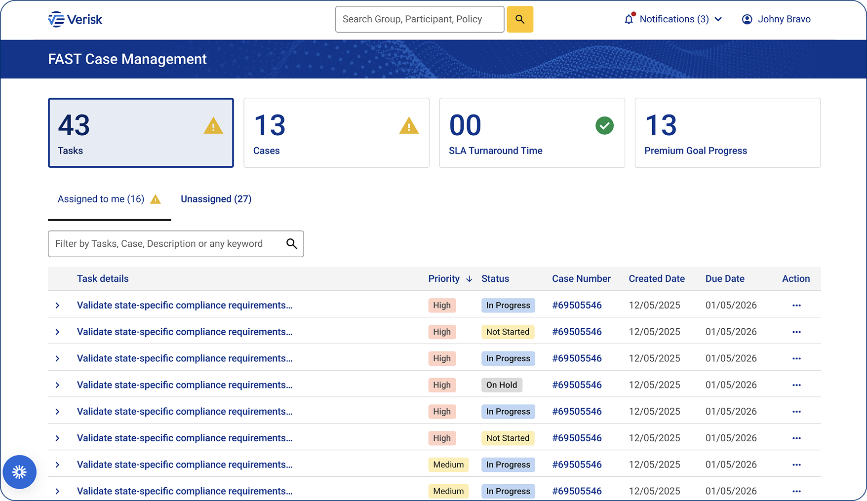Open the Johny Bravo account name
Screen dimensions: 867x501
point(784,19)
